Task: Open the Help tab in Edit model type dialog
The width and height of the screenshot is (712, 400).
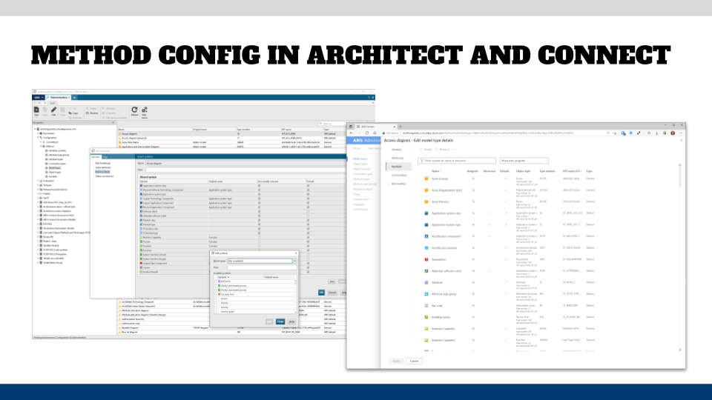Action: pyautogui.click(x=105, y=157)
